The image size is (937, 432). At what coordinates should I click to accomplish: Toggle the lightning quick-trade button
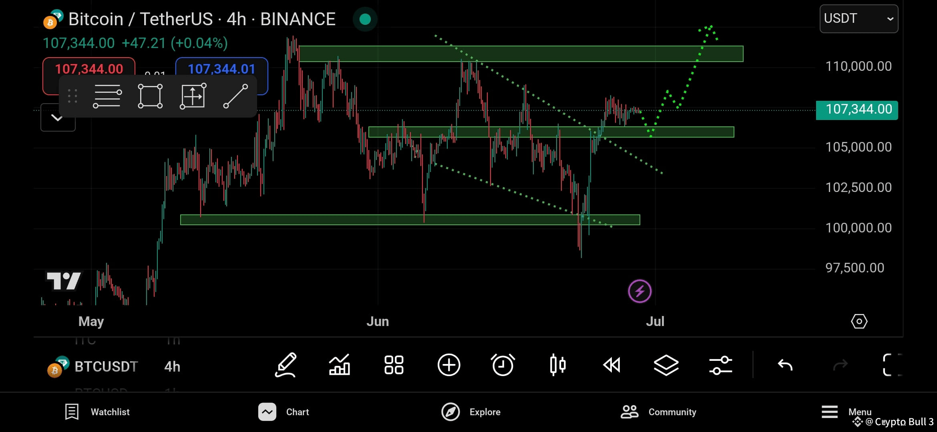[x=640, y=291]
